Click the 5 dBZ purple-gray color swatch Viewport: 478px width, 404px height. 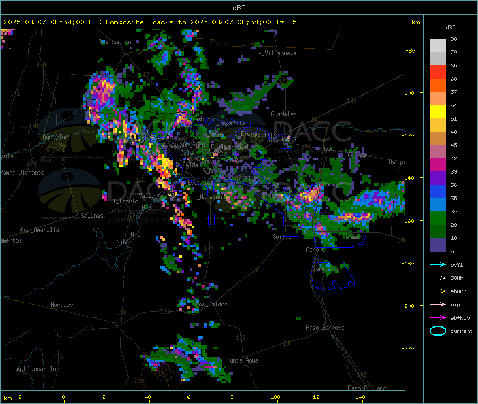click(438, 245)
